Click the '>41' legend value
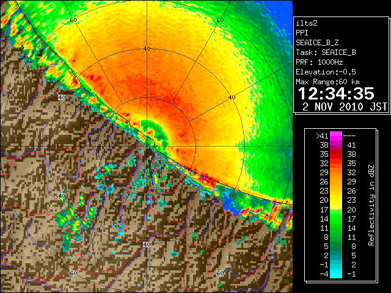The height and width of the screenshot is (293, 391). (x=322, y=136)
